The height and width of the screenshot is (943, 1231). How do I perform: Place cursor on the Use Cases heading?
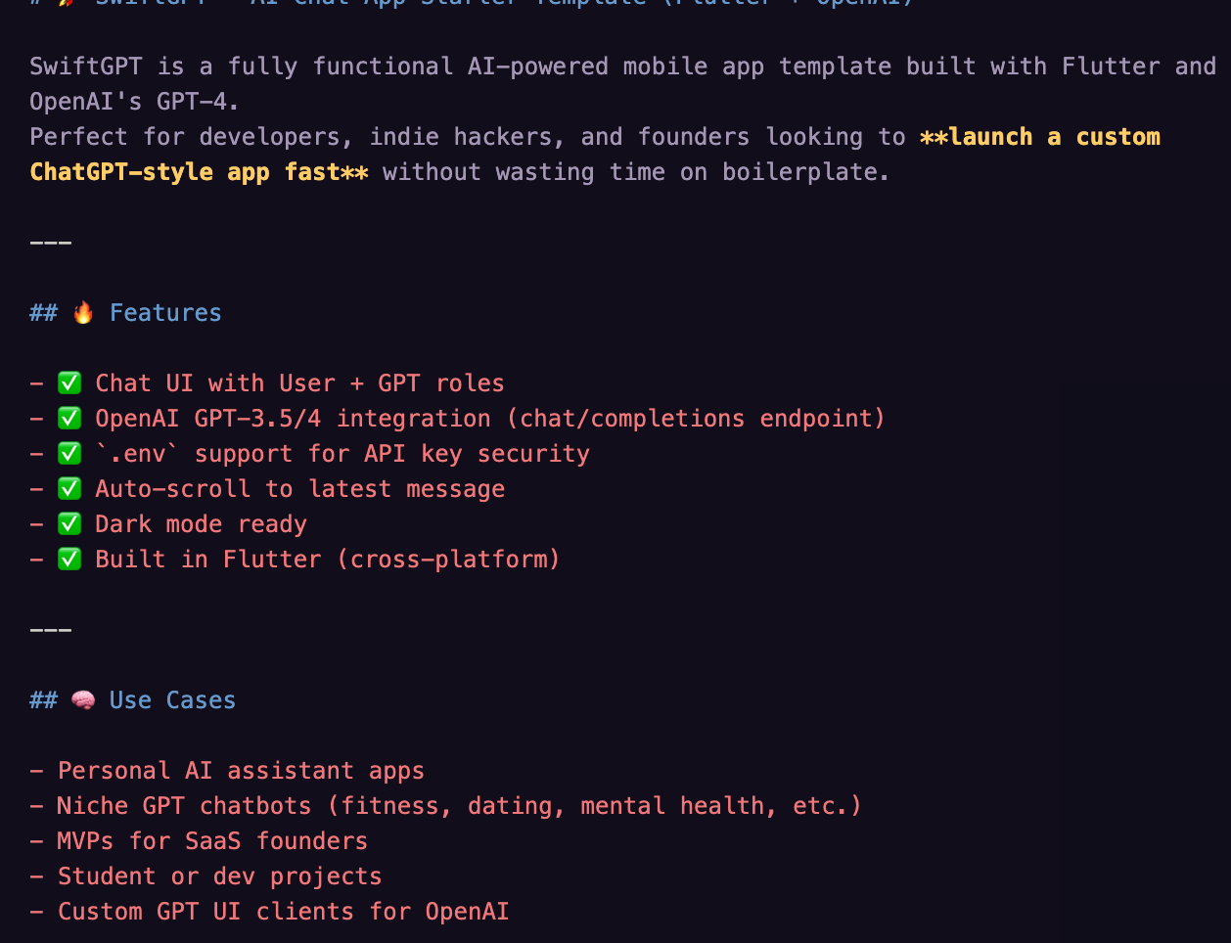[172, 700]
